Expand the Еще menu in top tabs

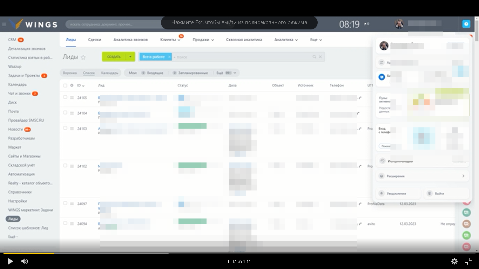click(x=316, y=40)
